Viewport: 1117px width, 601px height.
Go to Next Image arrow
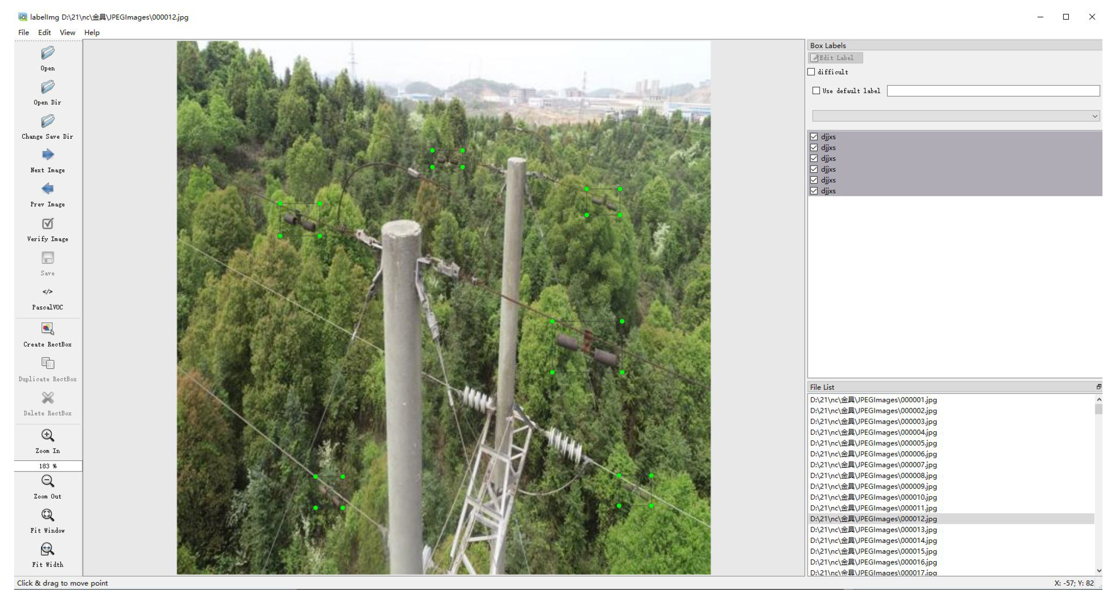(x=48, y=155)
